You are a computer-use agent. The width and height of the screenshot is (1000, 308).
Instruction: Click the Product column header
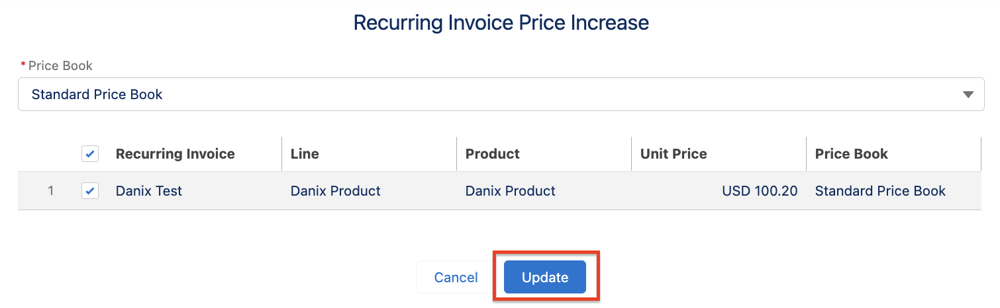493,154
